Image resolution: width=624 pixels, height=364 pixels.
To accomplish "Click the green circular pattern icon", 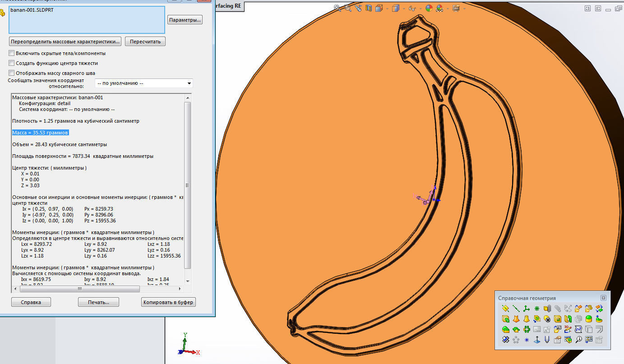I will point(527,329).
